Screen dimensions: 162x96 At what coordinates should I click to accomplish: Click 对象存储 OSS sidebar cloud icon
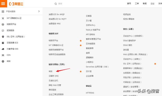3,49
